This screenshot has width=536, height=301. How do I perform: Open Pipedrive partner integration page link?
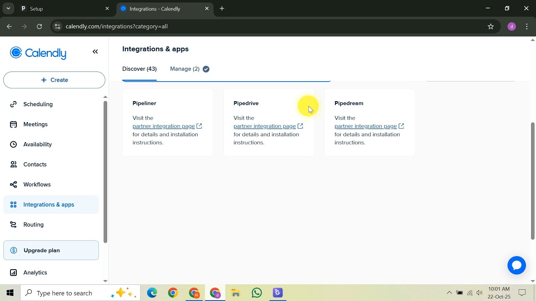265,126
